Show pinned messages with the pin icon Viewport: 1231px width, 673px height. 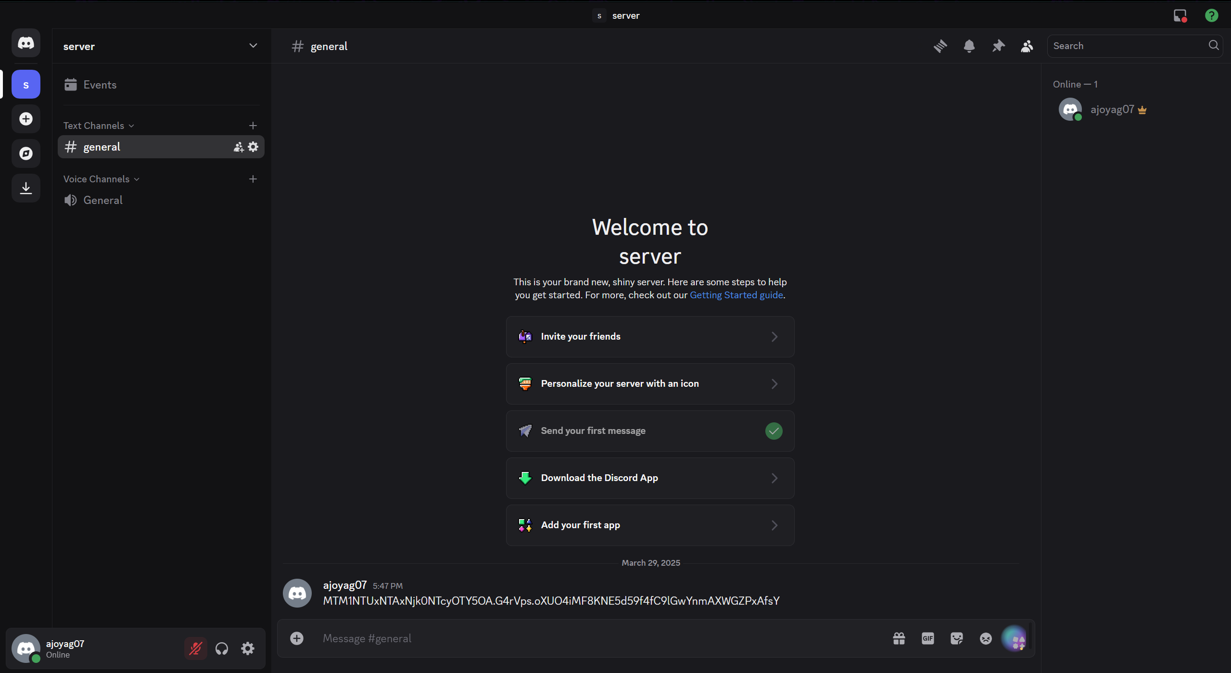[x=998, y=46]
